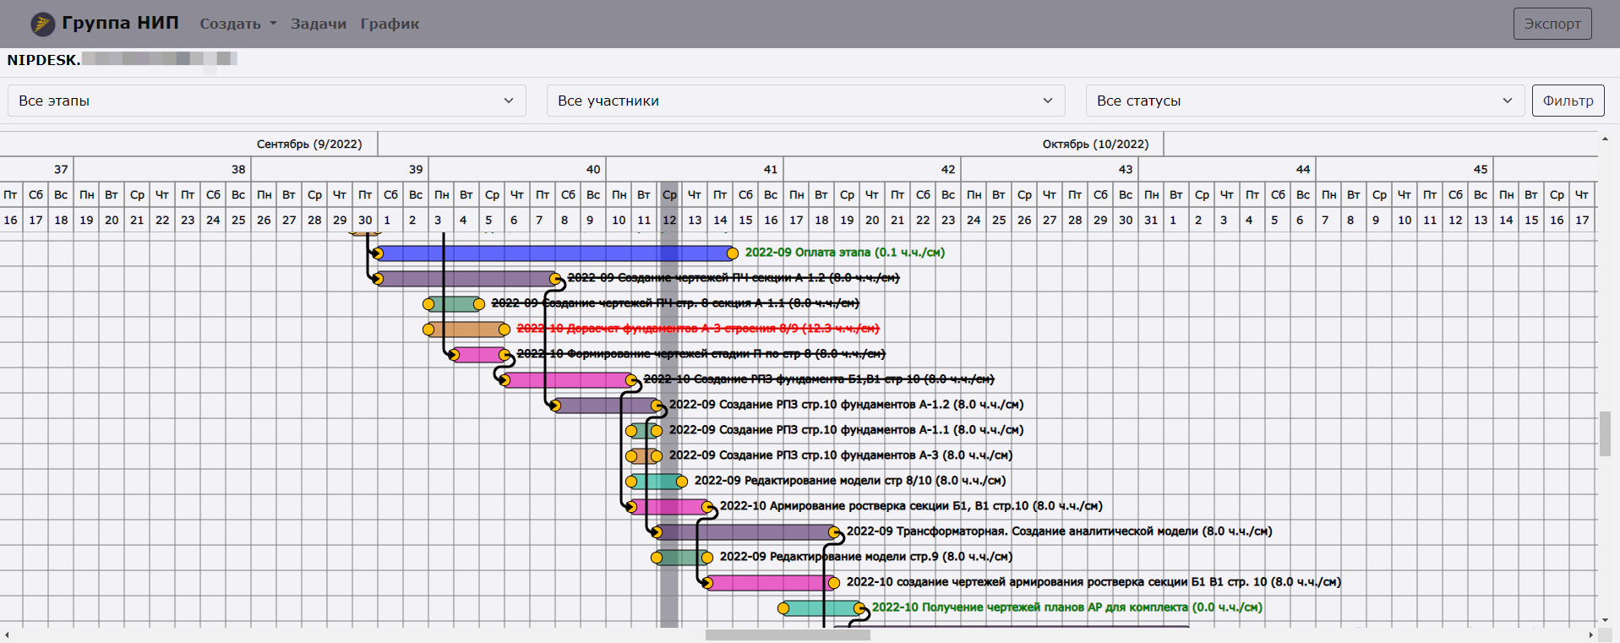The image size is (1620, 643).
Task: Click week number 41 header
Action: 770,169
